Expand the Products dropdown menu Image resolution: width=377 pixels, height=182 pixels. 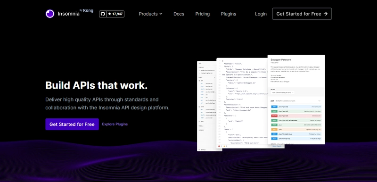[x=150, y=14]
